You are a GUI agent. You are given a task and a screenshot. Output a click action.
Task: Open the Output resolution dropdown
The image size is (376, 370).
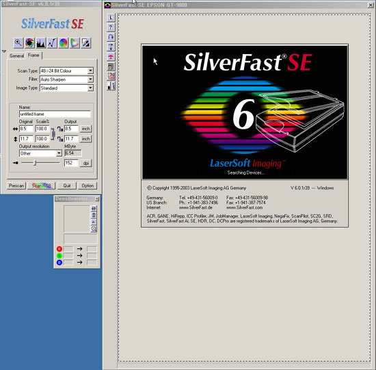pos(59,153)
